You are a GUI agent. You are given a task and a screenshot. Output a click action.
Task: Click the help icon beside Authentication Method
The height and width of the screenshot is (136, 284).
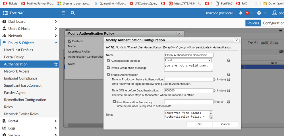point(229,60)
